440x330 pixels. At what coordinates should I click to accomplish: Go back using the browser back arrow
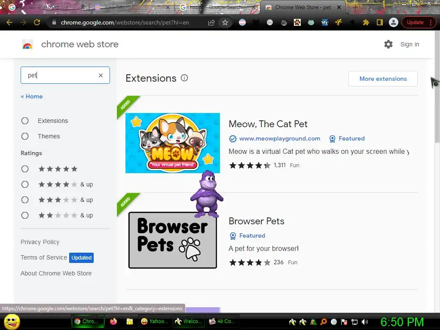9,22
